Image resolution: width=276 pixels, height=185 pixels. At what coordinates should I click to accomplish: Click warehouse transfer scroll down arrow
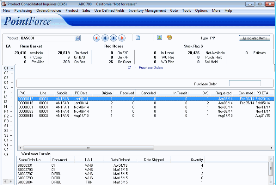(271, 182)
